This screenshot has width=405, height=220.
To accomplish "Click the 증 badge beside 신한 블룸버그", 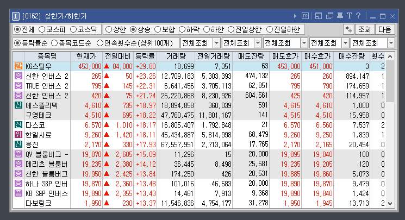I will pos(18,174).
